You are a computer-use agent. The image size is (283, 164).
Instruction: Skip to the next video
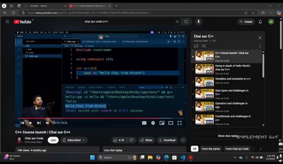click(x=39, y=123)
